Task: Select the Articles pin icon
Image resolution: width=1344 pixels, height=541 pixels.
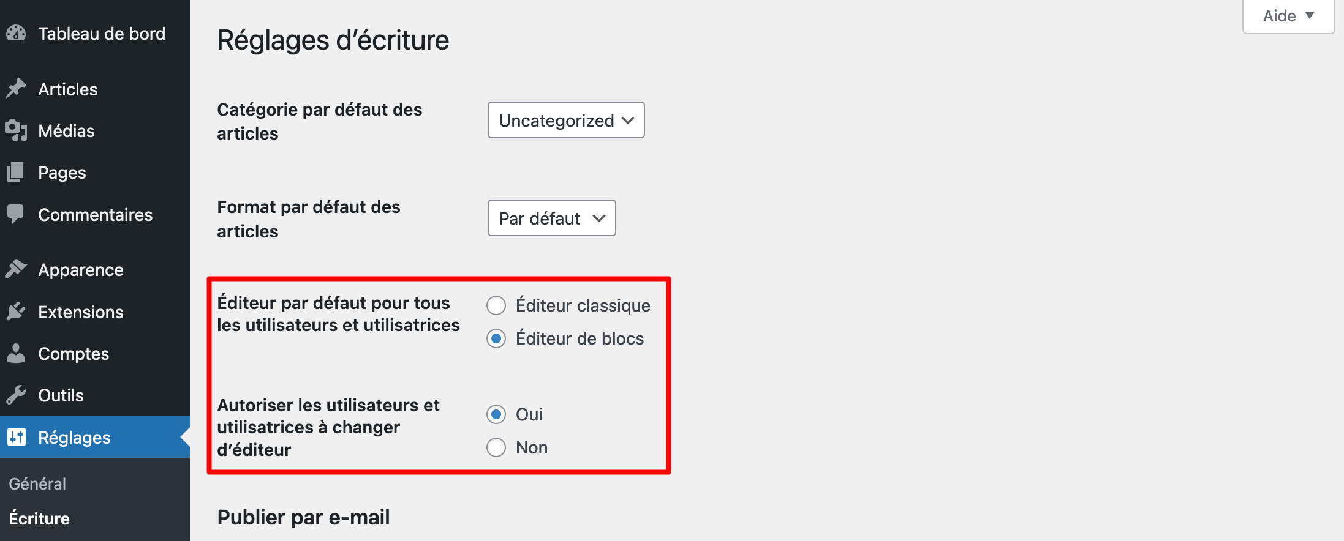Action: click(17, 89)
